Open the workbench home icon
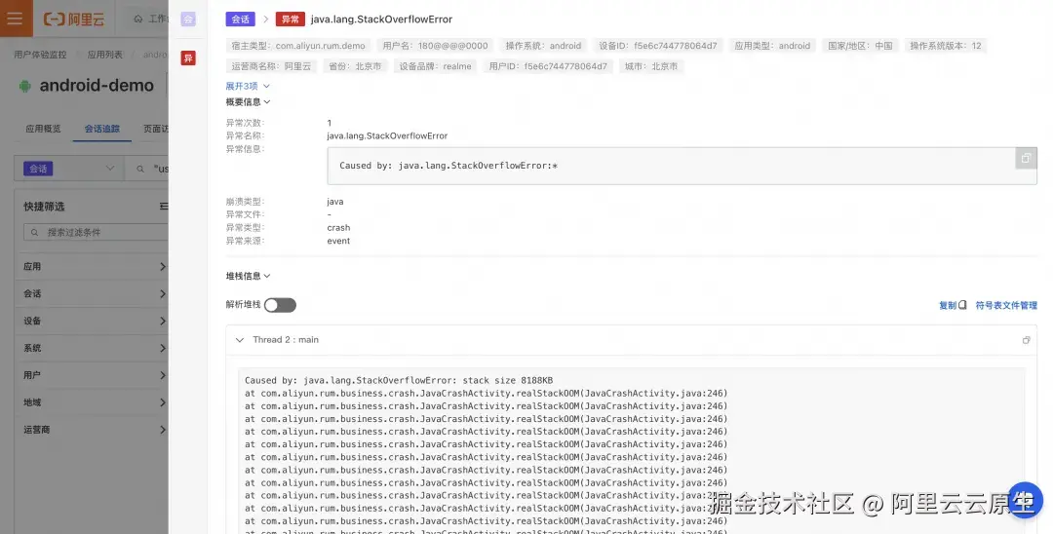 [137, 19]
